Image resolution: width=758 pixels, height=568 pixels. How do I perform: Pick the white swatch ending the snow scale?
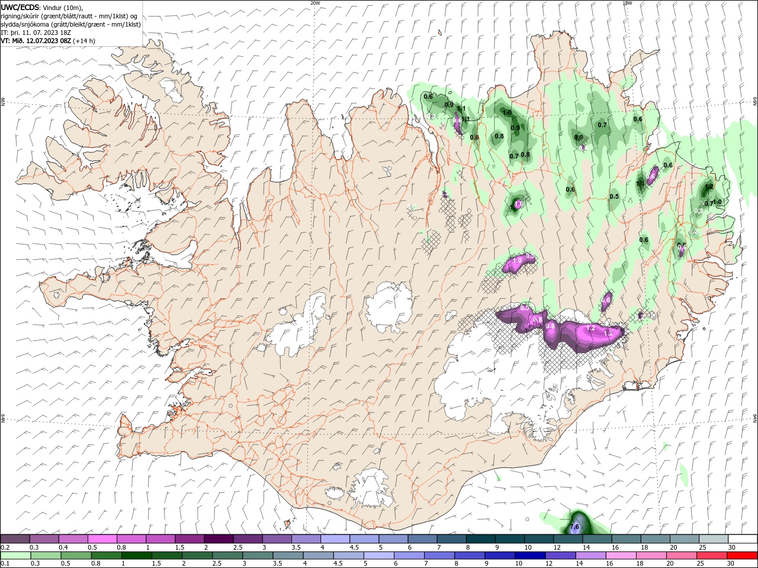click(743, 539)
